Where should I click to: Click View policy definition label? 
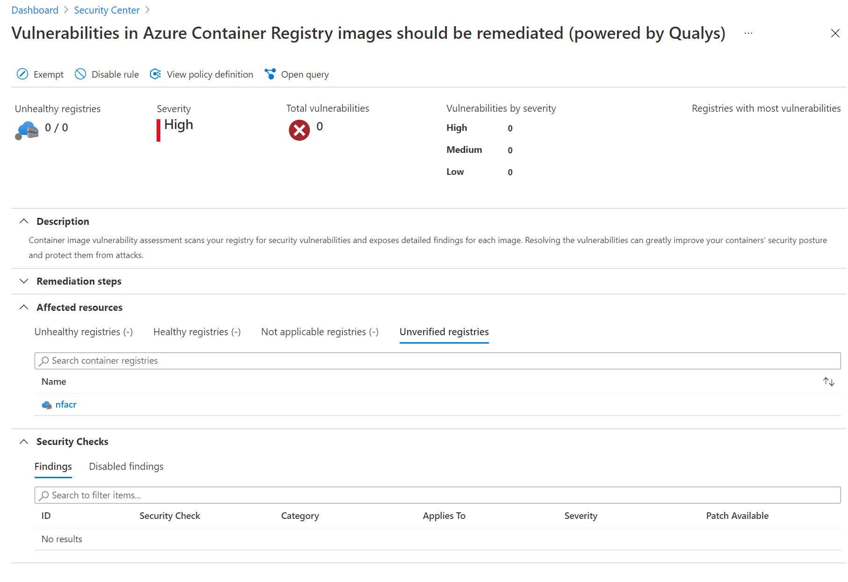(x=210, y=74)
